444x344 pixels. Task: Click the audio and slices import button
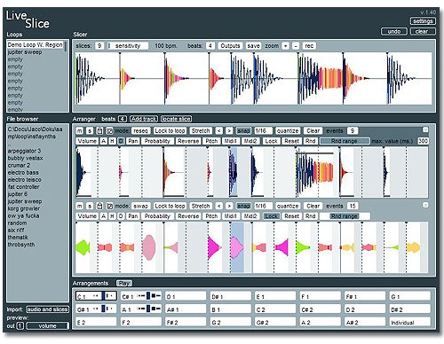(x=47, y=309)
